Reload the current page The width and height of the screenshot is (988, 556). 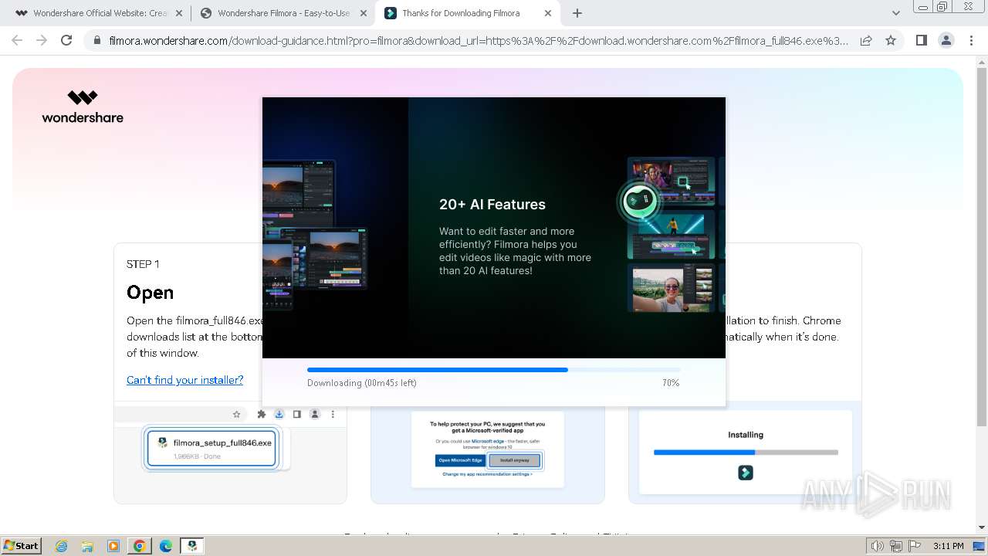click(66, 40)
